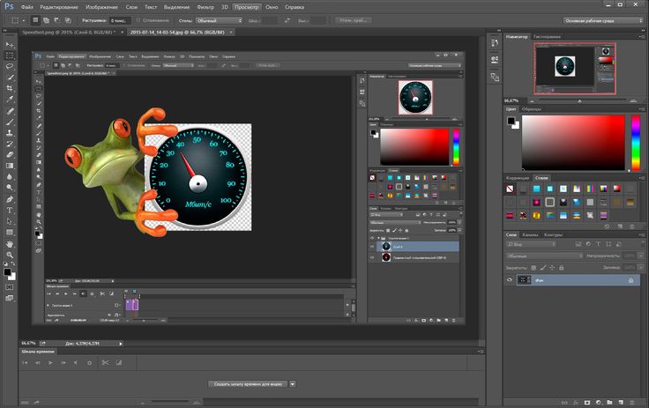Open the Основная рабочая среда workspace dropdown
Screen dimensions: 649x408
[602, 20]
